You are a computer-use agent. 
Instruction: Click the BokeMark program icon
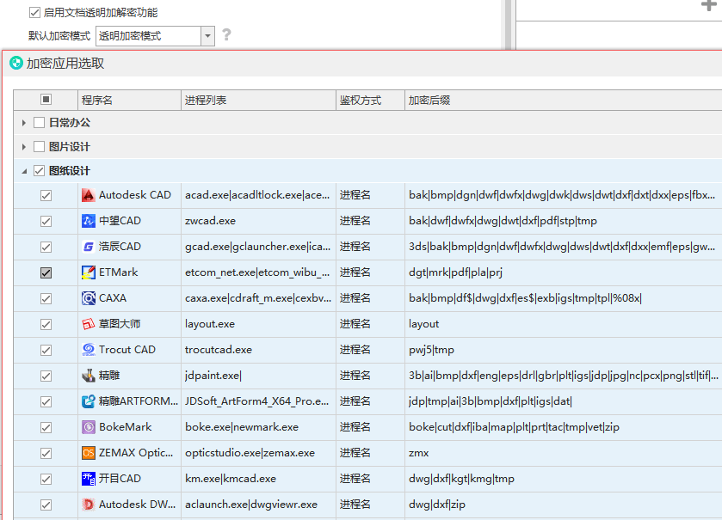[x=89, y=427]
